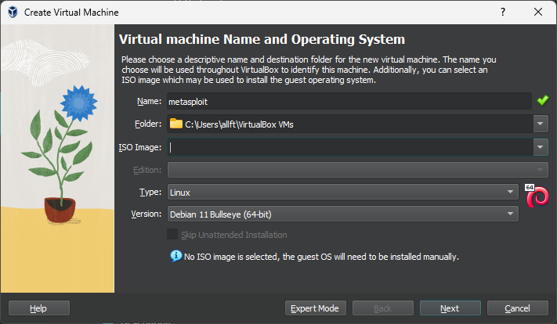Click the 'No ISO image is selected' message

[x=321, y=257]
